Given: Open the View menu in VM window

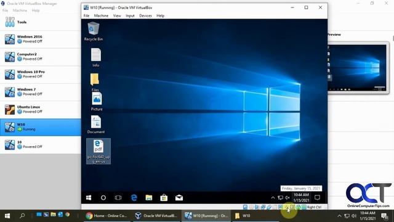Looking at the screenshot, I should [x=117, y=15].
